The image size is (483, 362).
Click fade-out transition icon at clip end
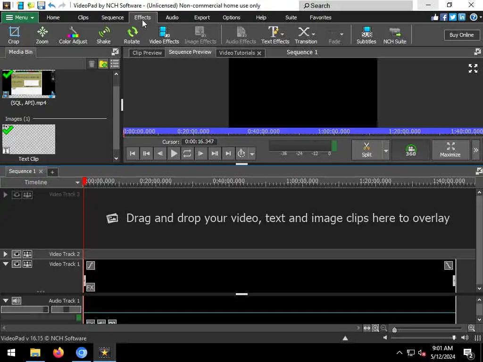click(449, 265)
